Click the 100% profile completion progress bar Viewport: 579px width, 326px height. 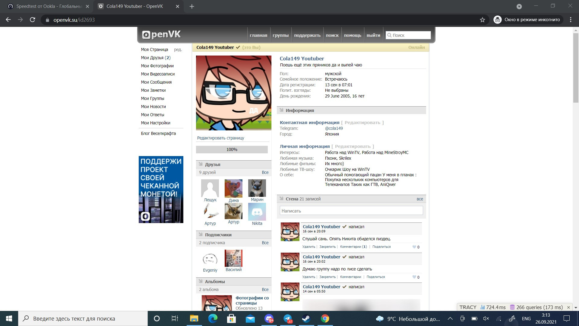pyautogui.click(x=232, y=149)
